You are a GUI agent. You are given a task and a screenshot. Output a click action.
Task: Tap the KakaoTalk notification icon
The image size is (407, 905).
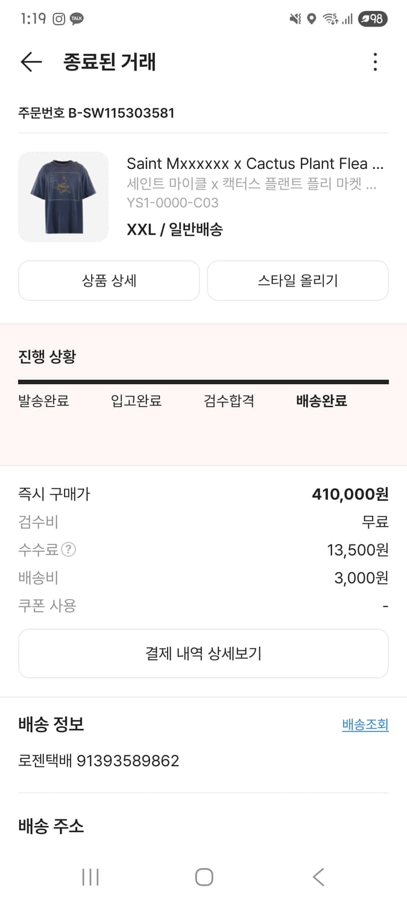point(76,19)
